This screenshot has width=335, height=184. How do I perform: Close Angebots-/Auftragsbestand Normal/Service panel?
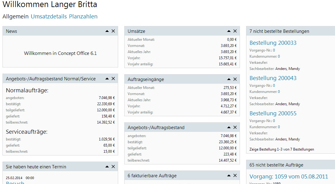[x=113, y=79]
